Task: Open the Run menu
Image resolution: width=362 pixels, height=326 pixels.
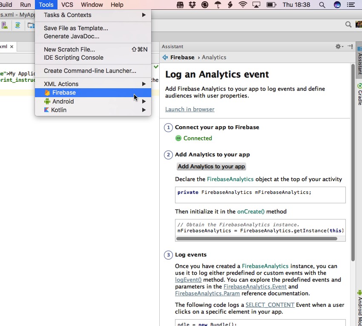Action: 26,5
